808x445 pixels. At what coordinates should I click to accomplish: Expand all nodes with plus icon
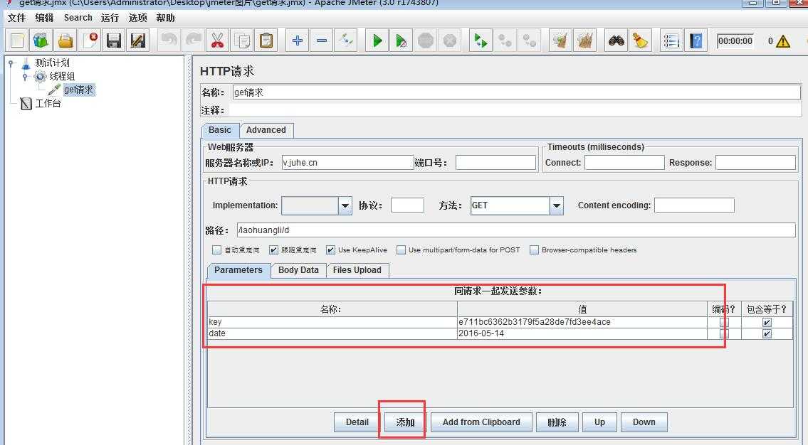tap(298, 41)
